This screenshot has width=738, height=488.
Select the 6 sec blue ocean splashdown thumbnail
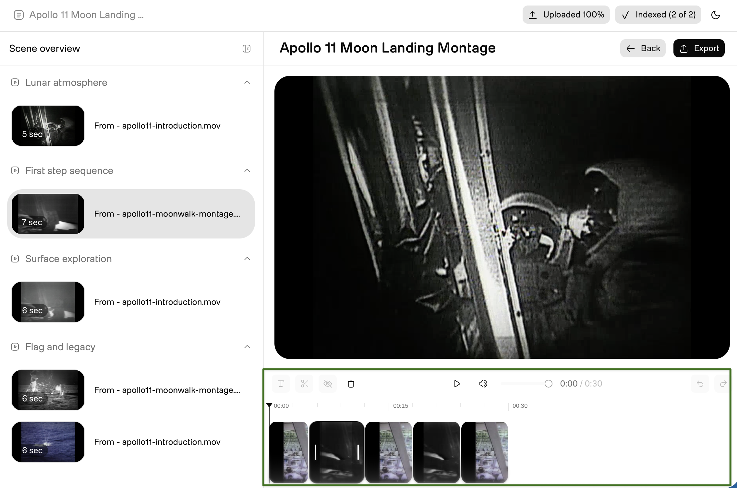(x=48, y=442)
